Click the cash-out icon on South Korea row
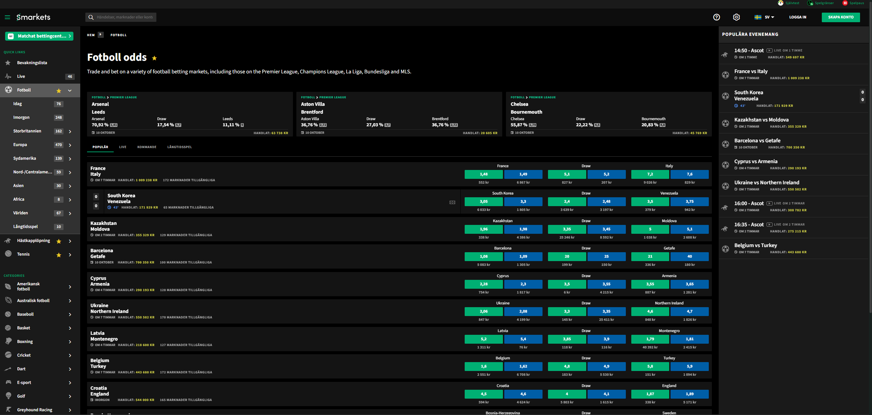Screen dimensions: 872x415 [x=452, y=202]
